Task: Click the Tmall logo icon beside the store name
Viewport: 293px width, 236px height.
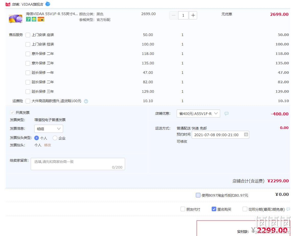Action: [x=8, y=4]
